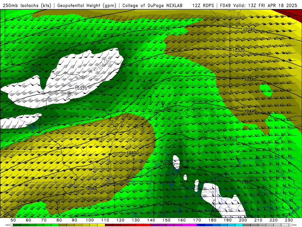Click the 210 value on the color scale
Viewport: 302px width, 227px height.
coord(258,220)
